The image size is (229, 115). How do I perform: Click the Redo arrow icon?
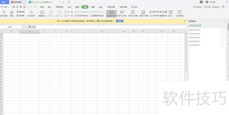[x=31, y=7]
